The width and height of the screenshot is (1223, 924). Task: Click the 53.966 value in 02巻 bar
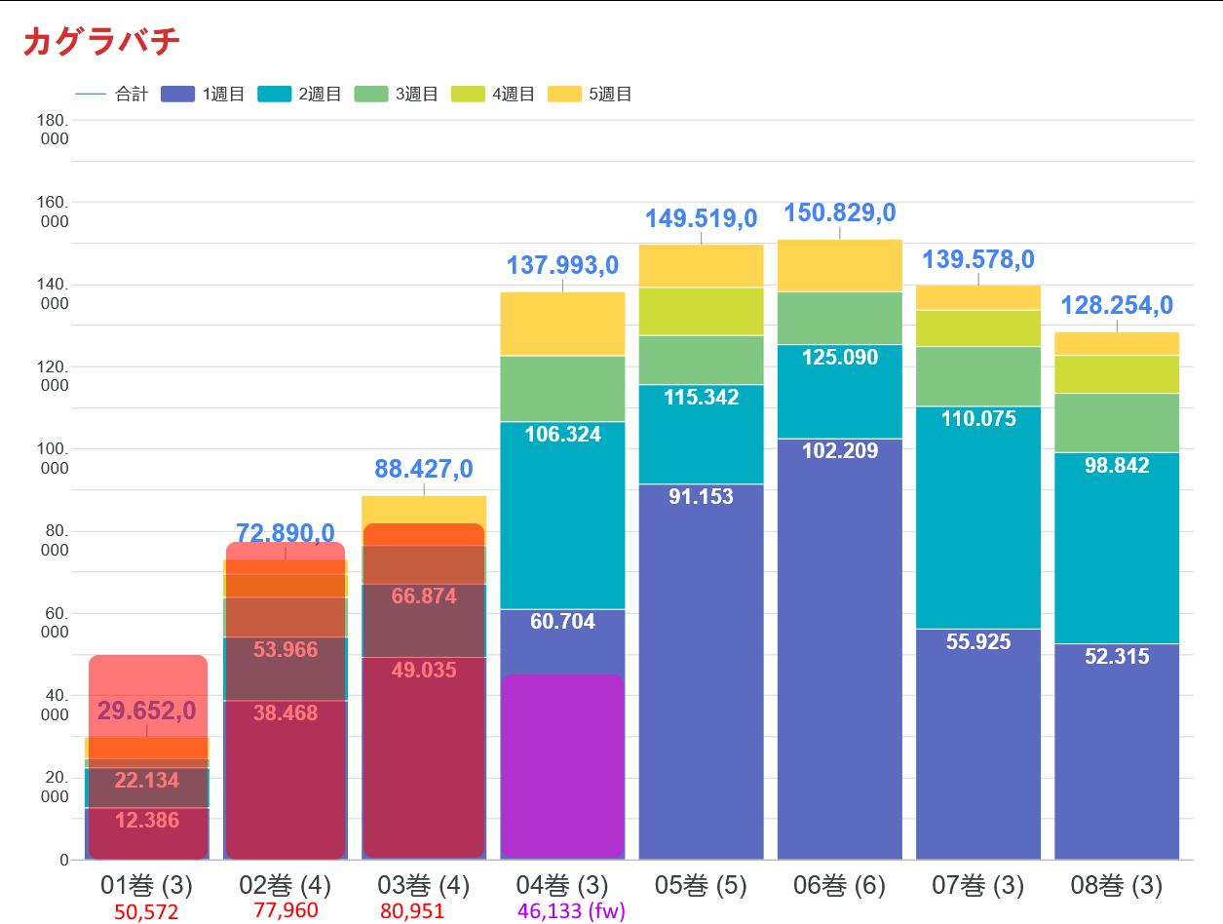286,649
